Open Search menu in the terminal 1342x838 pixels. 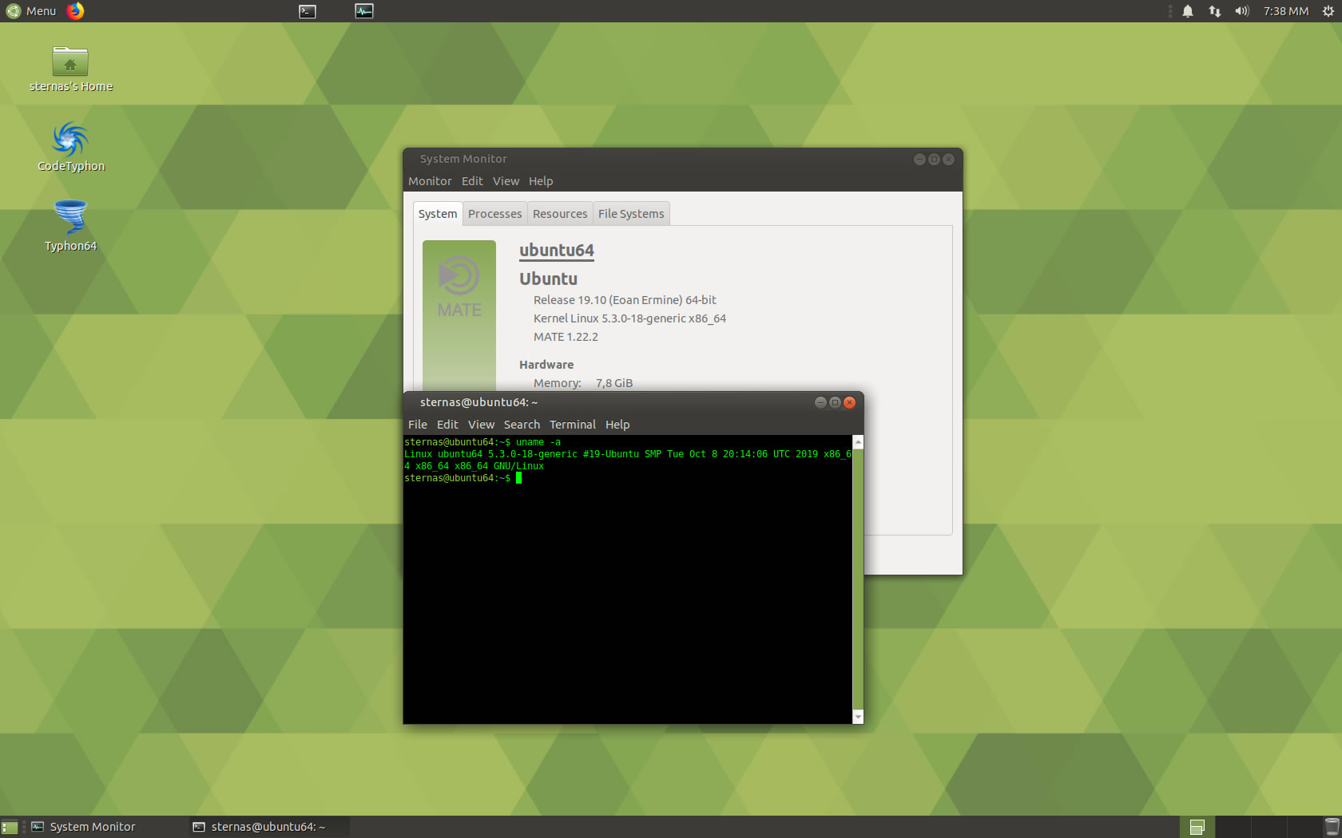click(522, 425)
